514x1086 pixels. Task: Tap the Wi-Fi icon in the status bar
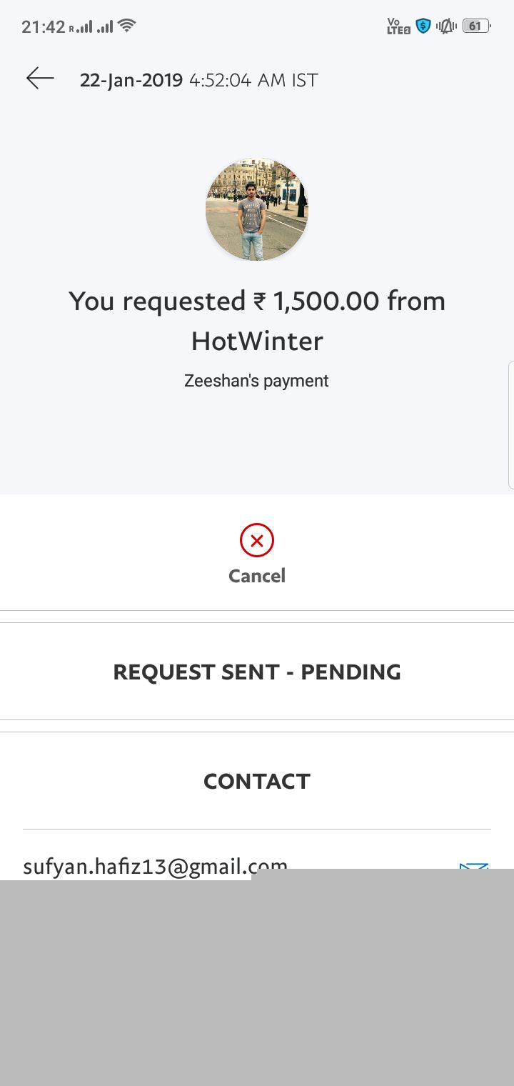127,26
